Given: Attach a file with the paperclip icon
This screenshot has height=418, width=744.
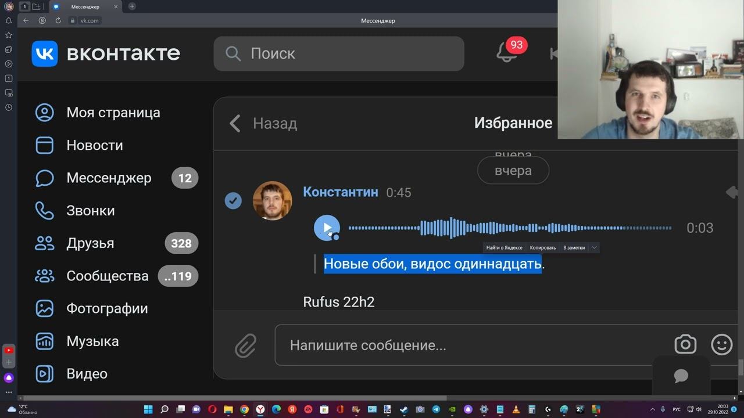Looking at the screenshot, I should click(245, 345).
